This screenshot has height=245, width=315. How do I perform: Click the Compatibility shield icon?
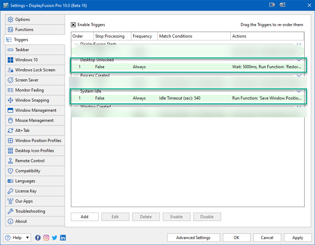[x=10, y=171]
